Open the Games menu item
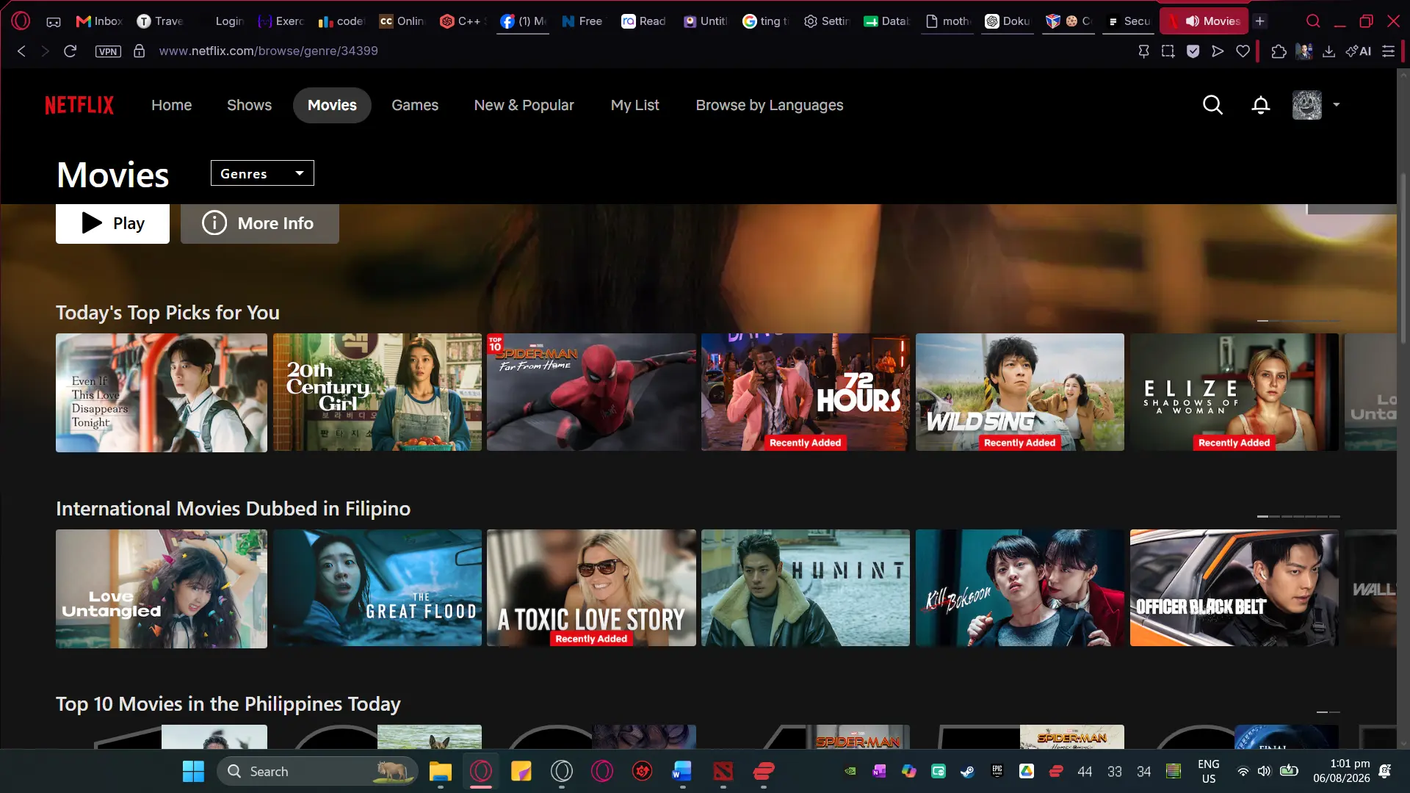Viewport: 1410px width, 793px height. click(x=415, y=105)
